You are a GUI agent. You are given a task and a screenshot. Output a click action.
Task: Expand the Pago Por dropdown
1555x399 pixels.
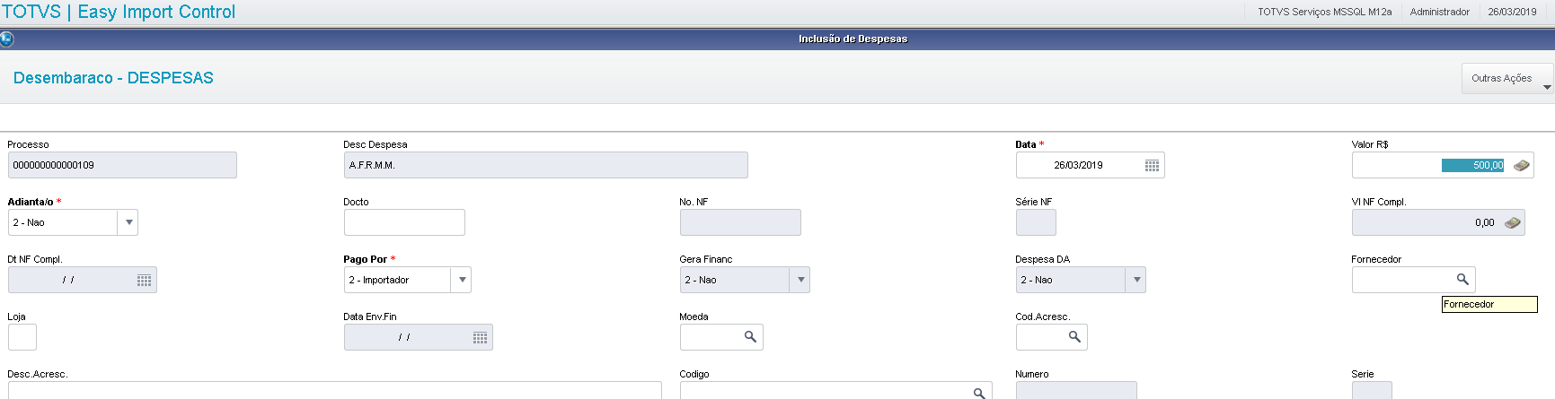pos(462,280)
